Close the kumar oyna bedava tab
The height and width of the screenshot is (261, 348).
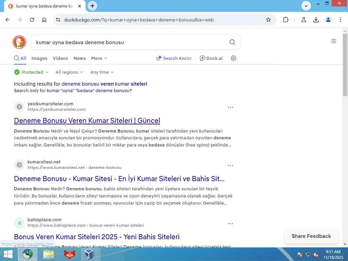tap(80, 6)
